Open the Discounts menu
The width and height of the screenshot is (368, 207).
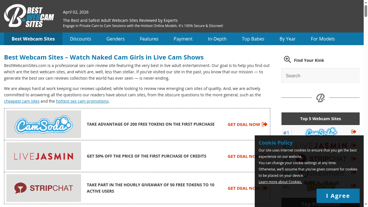[80, 39]
